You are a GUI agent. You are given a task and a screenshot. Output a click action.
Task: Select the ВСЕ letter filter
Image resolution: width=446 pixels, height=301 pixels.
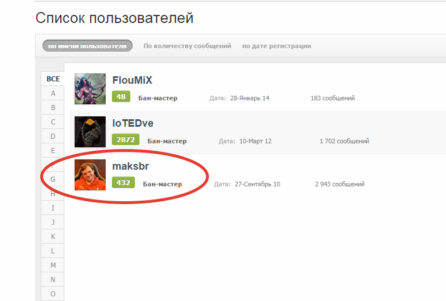coord(53,79)
